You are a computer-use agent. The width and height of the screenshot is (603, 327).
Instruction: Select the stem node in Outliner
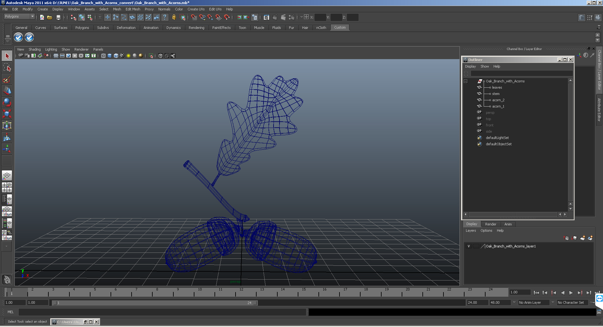pos(496,94)
